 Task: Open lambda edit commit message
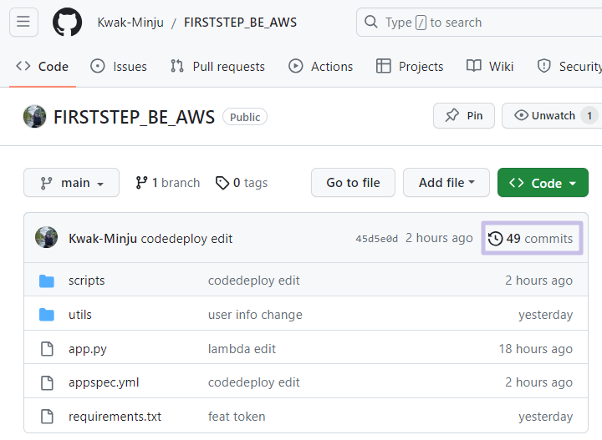pos(242,349)
